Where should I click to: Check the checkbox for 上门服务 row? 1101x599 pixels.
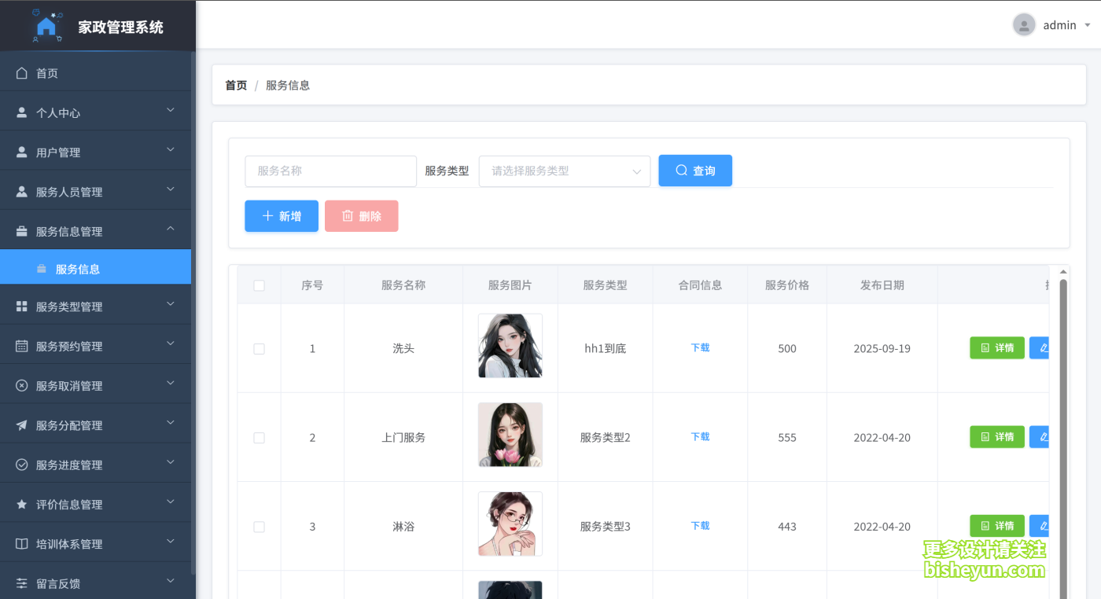(x=260, y=437)
